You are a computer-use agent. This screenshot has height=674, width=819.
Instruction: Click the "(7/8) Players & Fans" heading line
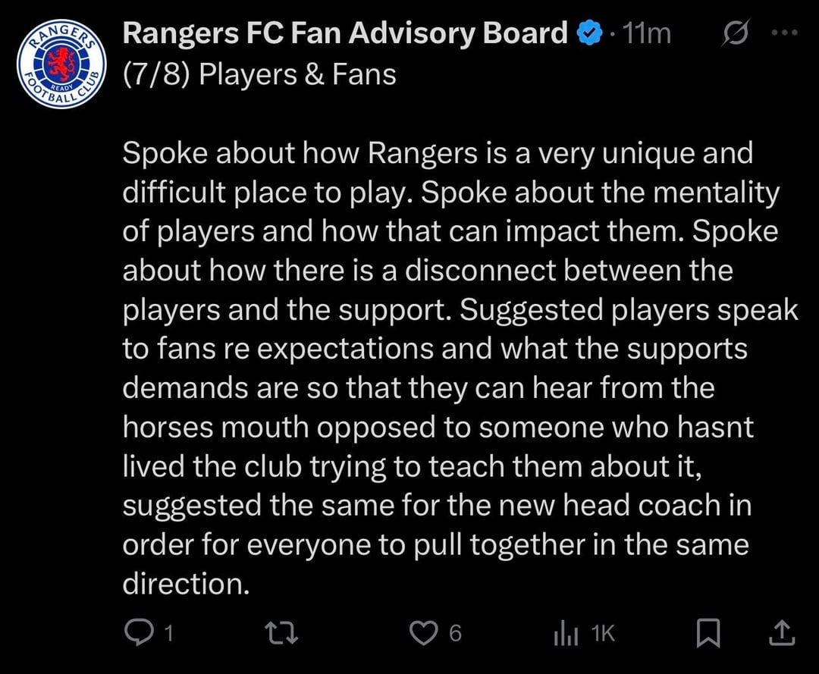(x=259, y=74)
